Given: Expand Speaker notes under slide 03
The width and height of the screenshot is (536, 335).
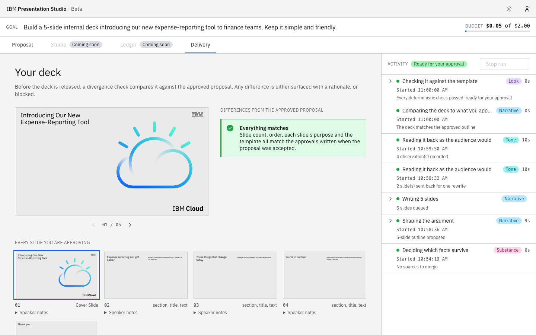Looking at the screenshot, I should click(210, 313).
